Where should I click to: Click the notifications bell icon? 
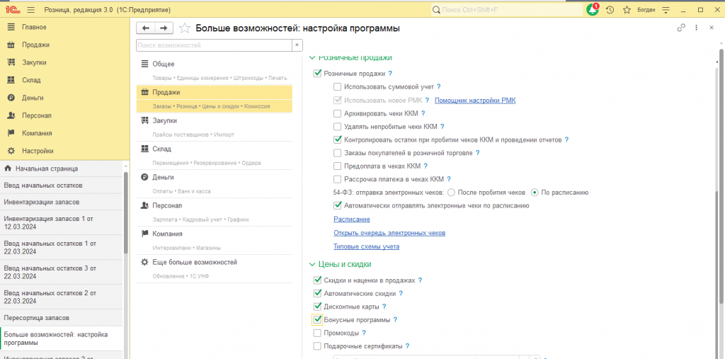[x=593, y=10]
